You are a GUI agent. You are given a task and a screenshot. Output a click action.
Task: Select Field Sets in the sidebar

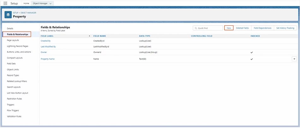(x=11, y=64)
